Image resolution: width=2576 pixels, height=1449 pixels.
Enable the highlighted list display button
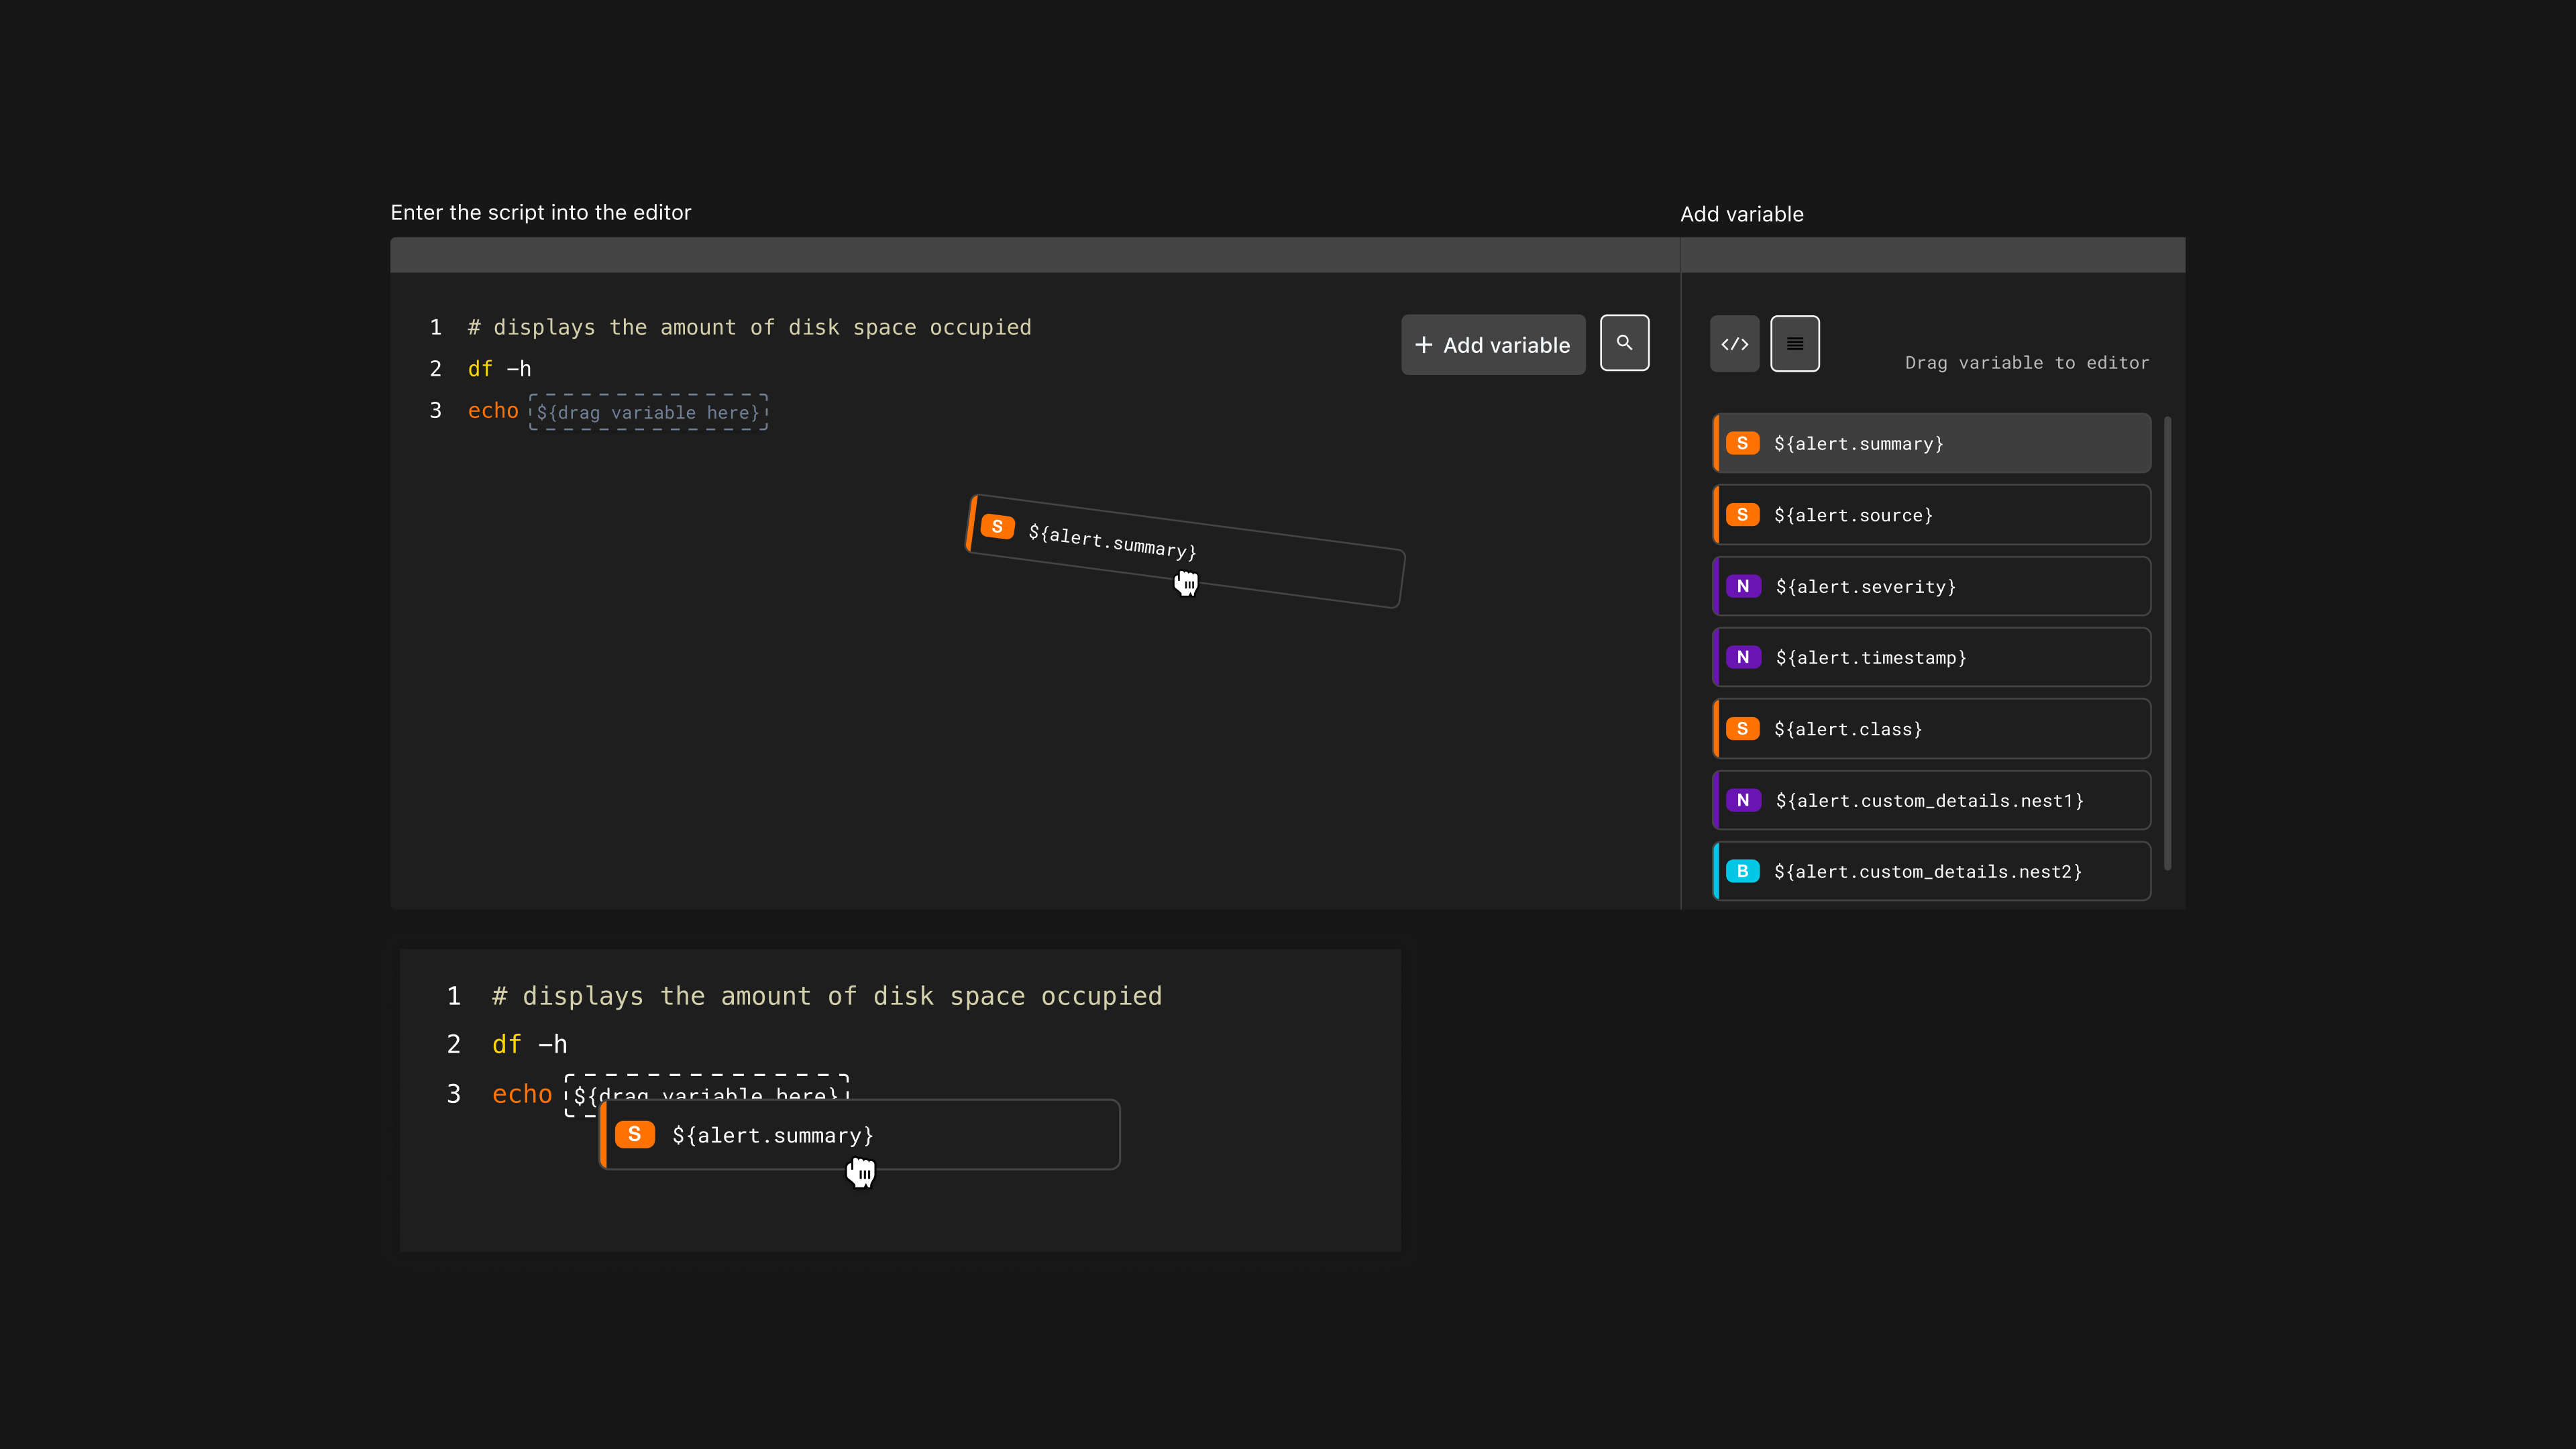1795,343
